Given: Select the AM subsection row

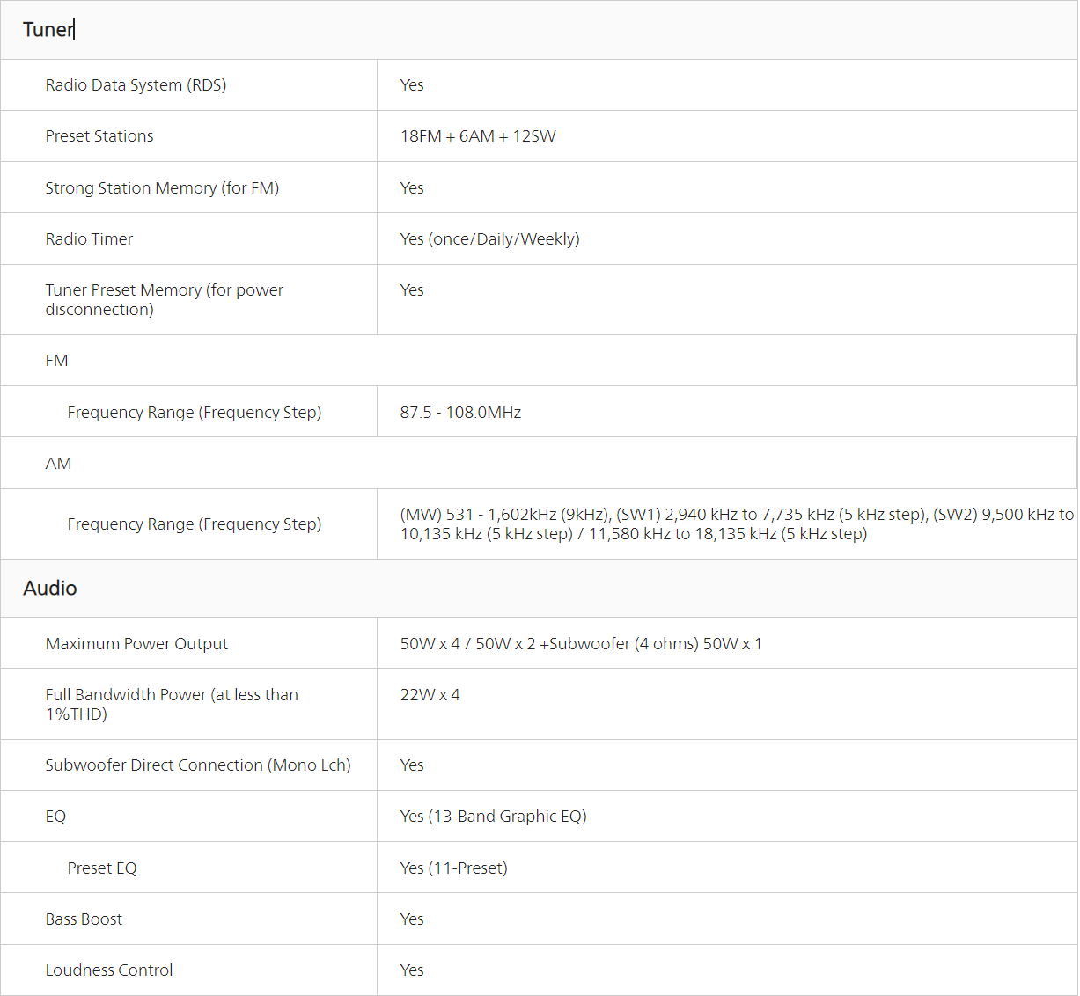Looking at the screenshot, I should 59,464.
